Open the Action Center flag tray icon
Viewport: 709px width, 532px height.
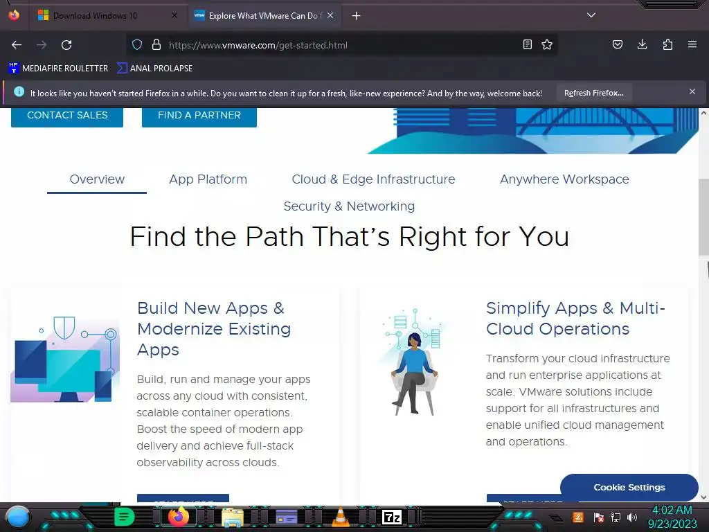[599, 517]
